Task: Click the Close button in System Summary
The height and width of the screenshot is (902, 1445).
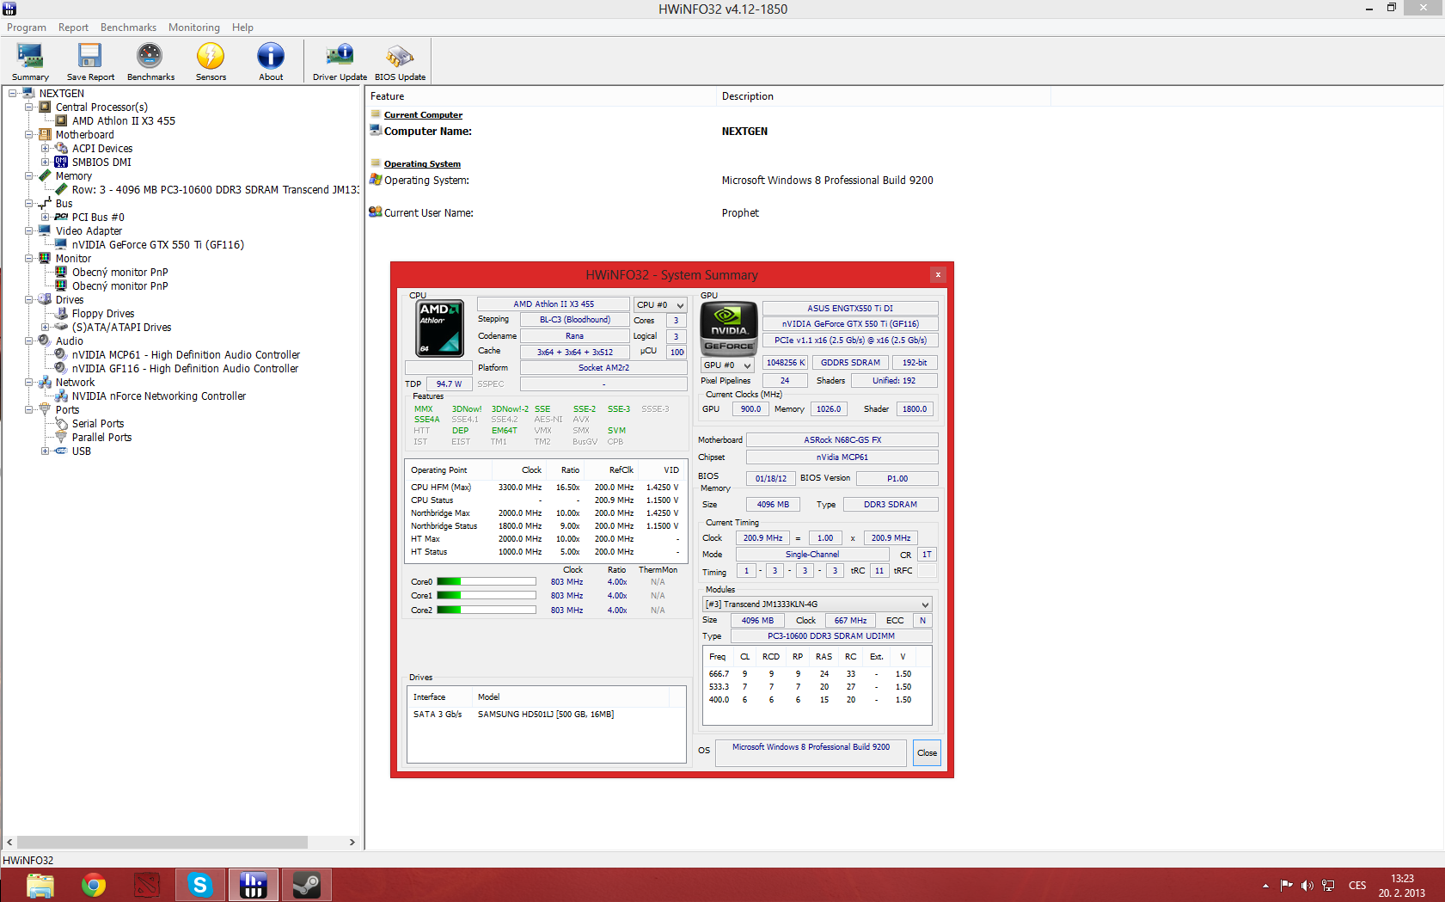Action: [x=927, y=752]
